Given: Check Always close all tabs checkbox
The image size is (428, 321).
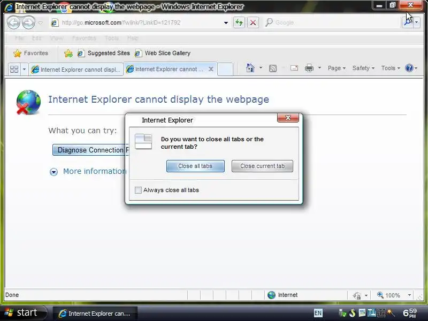Looking at the screenshot, I should coord(139,190).
